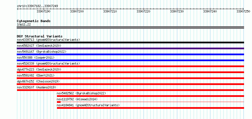Click the gray 10p11.22 cytogenetic band
This screenshot has height=119, width=252.
[x=131, y=27]
